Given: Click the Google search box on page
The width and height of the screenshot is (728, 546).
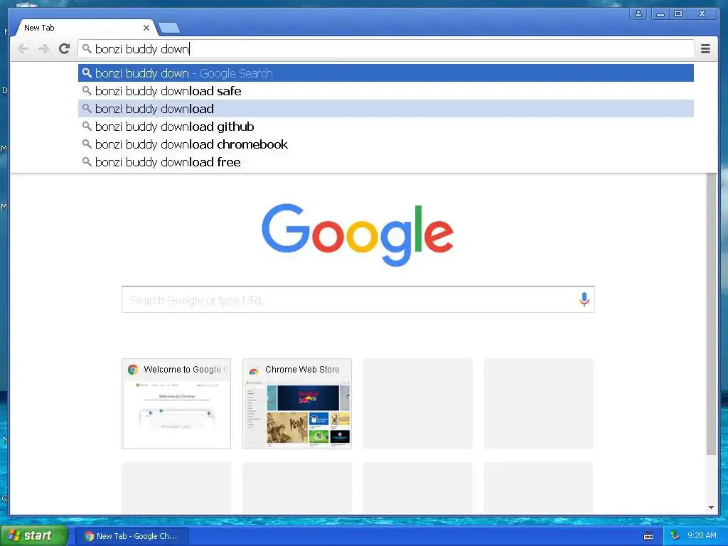Looking at the screenshot, I should pos(358,299).
